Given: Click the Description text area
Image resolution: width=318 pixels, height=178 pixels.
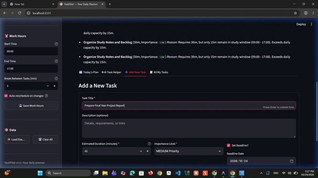Looking at the screenshot, I should click(189, 128).
